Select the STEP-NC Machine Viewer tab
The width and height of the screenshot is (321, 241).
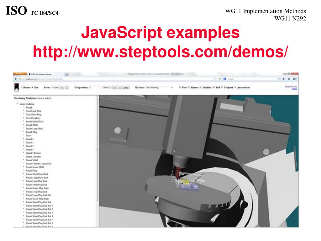(46, 74)
